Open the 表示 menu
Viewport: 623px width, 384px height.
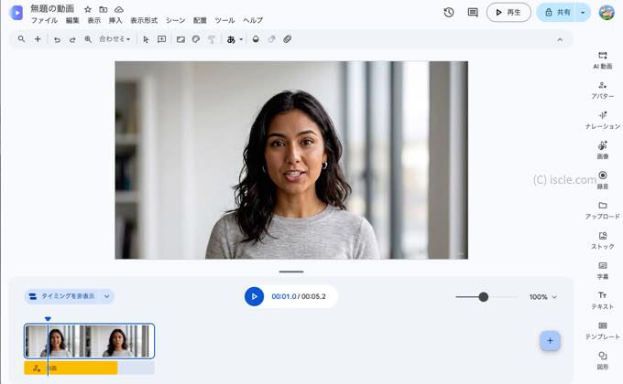(94, 20)
